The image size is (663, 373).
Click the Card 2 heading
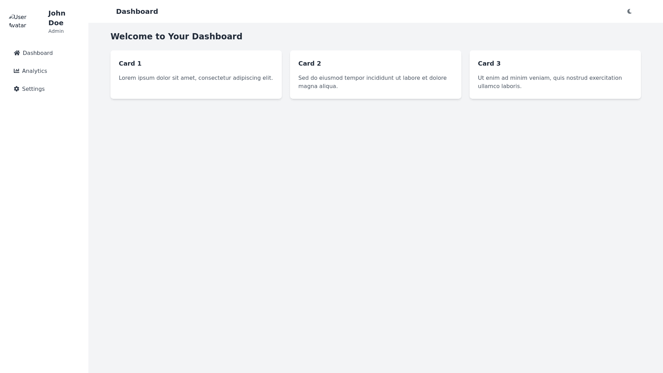tap(309, 64)
